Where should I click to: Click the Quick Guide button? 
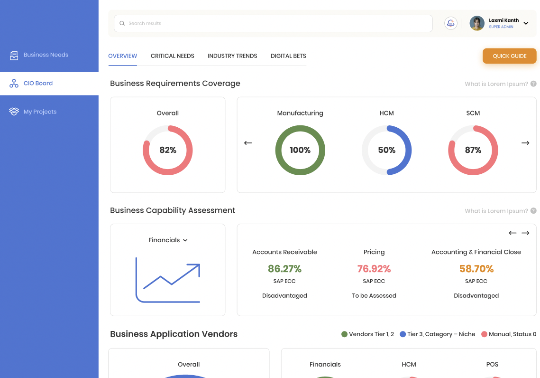510,56
